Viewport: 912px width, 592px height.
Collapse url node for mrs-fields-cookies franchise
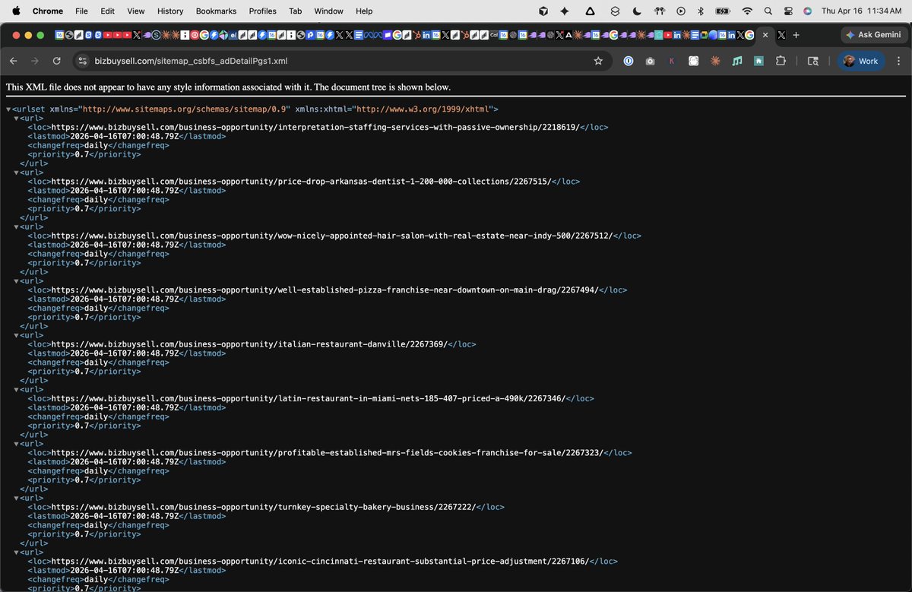(x=16, y=444)
